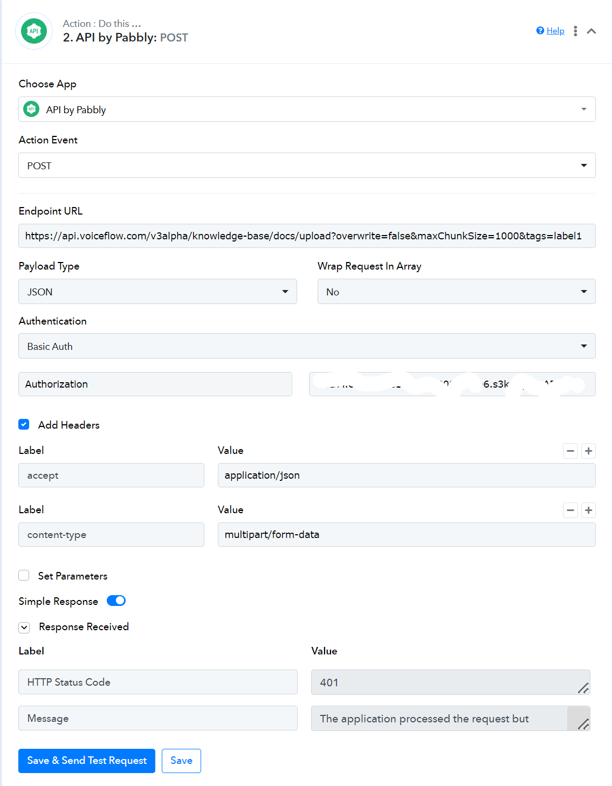Click the multipart/form-data value field
The height and width of the screenshot is (786, 612).
pos(407,535)
